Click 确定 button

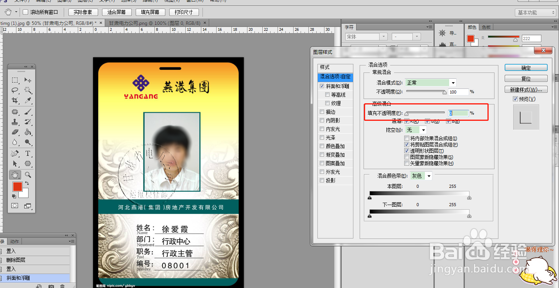526,68
